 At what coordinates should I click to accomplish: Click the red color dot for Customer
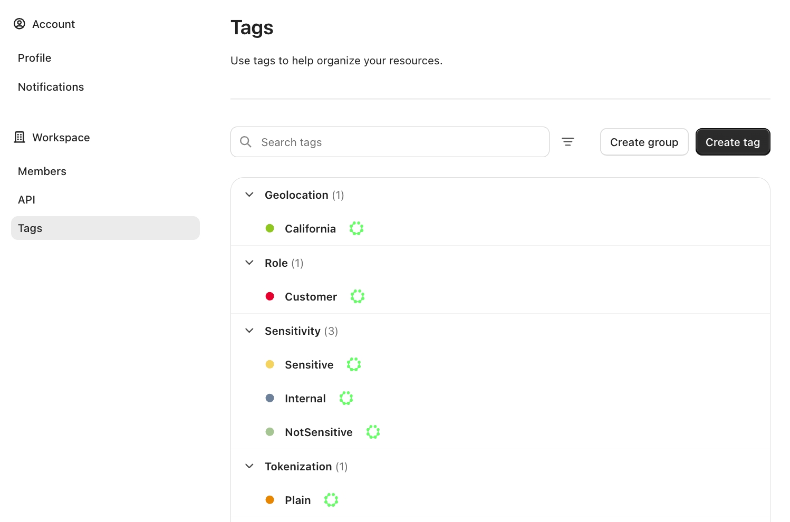click(270, 296)
